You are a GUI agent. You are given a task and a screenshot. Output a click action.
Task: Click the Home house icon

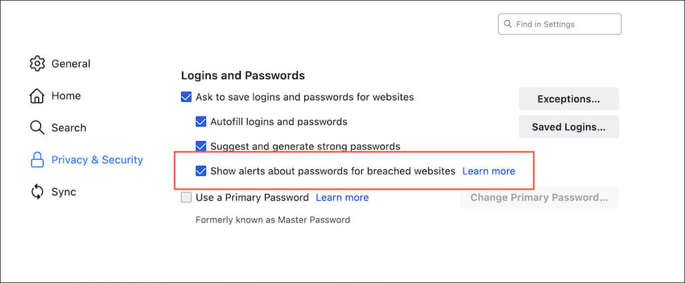click(37, 96)
